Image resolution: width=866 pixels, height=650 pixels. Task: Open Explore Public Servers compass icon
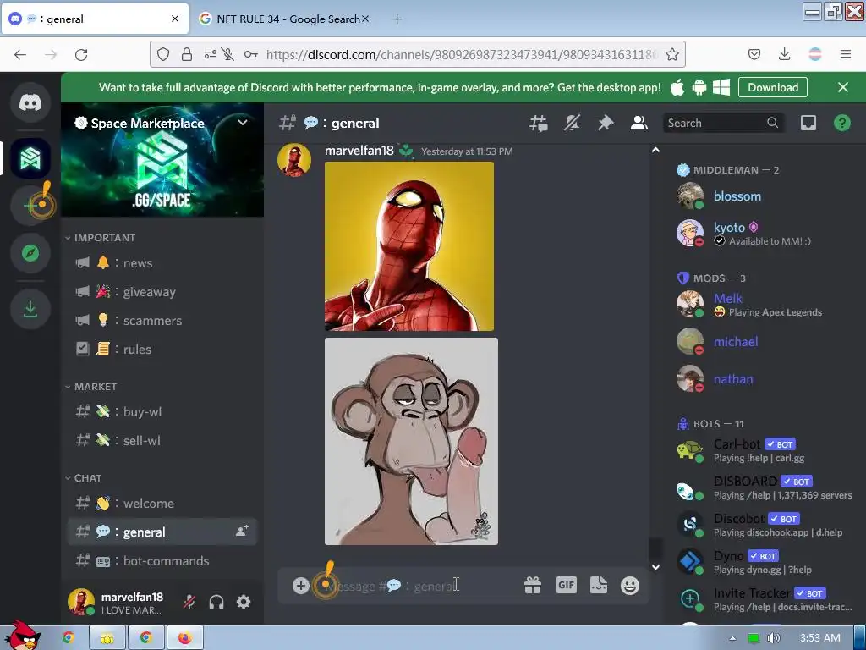30,253
